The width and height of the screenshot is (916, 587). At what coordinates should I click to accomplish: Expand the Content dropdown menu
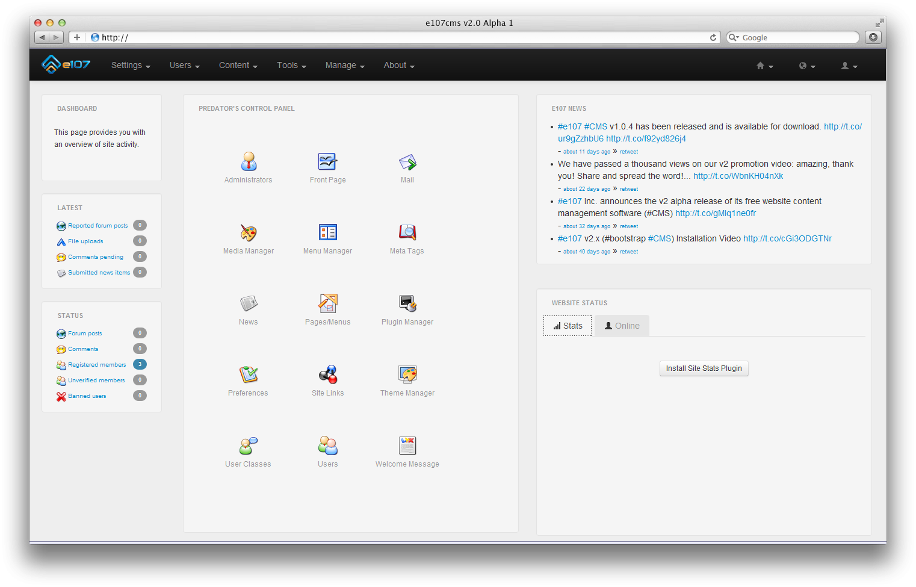tap(238, 65)
